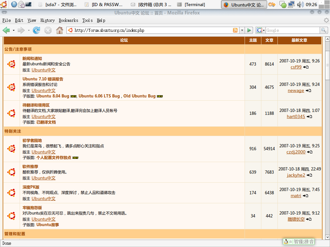Click the page scrollbar up arrow
Screen dimensions: 330x247
[x=327, y=39]
